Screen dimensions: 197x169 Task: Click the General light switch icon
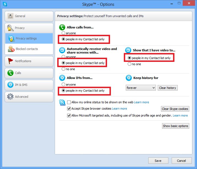(10, 16)
